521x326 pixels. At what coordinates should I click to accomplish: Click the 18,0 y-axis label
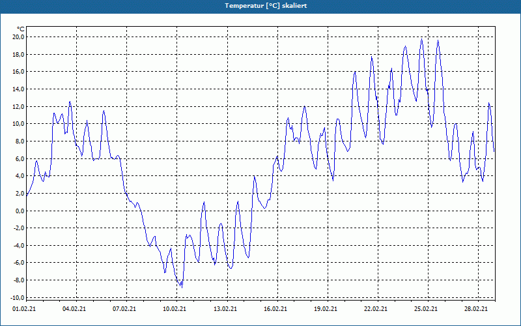[x=18, y=54]
